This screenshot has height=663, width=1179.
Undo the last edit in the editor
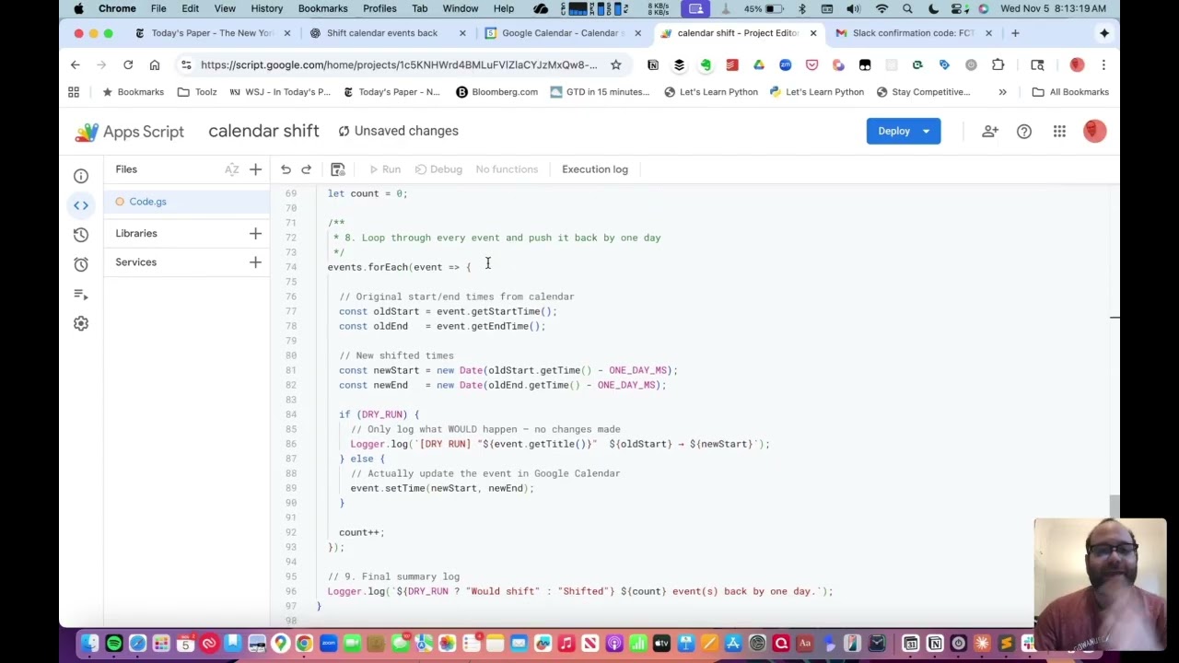pyautogui.click(x=286, y=169)
